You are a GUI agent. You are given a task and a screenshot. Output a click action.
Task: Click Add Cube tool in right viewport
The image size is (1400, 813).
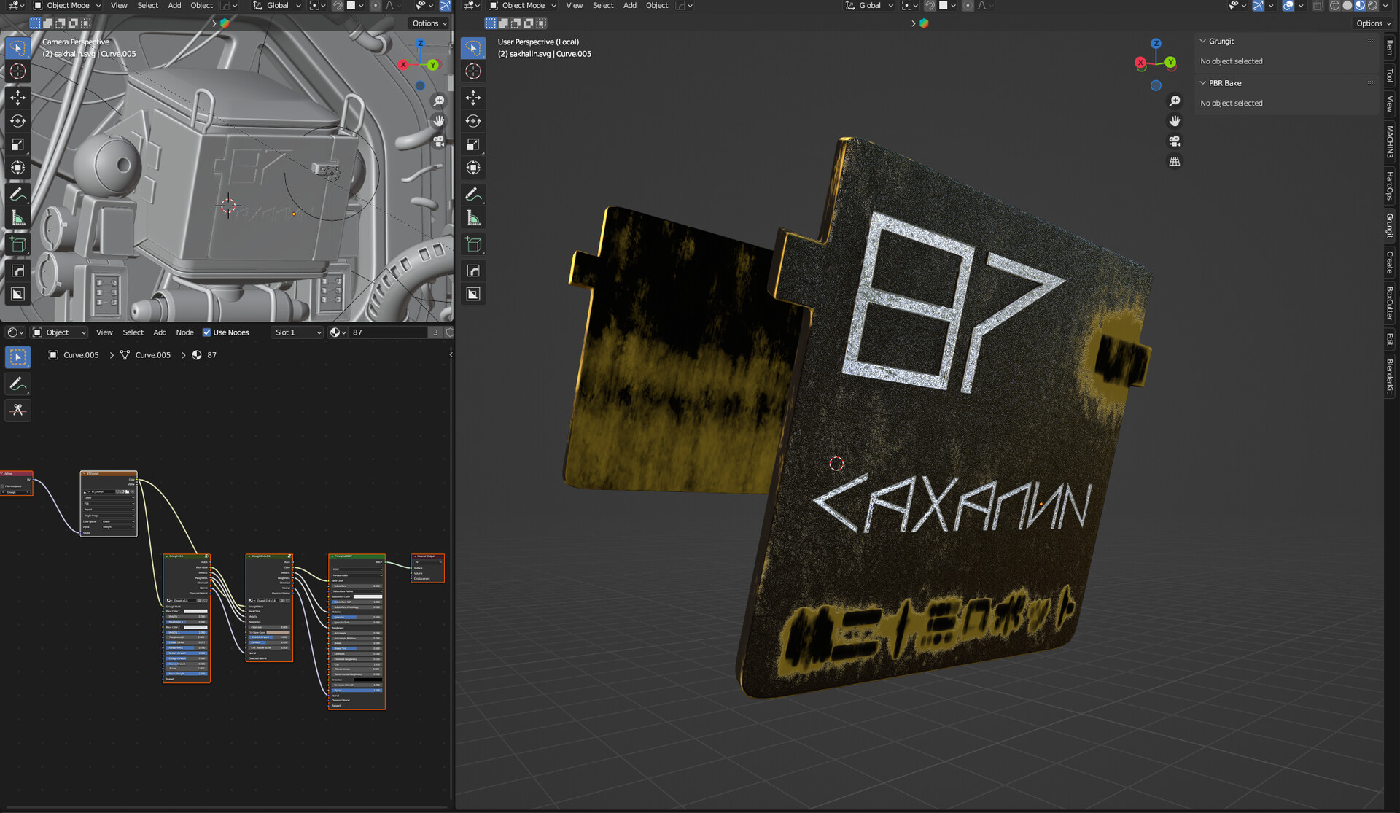point(473,245)
